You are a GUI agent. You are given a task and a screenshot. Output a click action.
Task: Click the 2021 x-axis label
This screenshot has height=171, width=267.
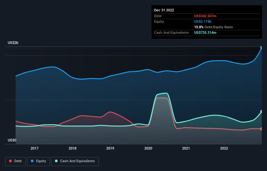(186, 148)
